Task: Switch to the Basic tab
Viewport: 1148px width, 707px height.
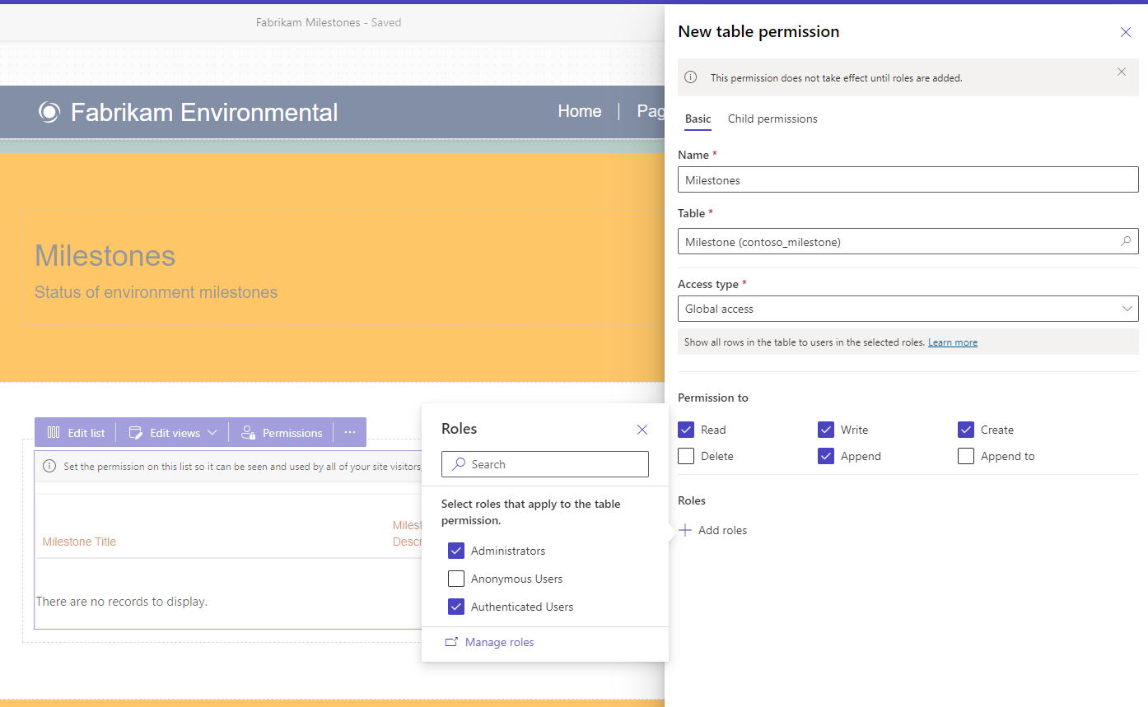Action: pyautogui.click(x=698, y=119)
